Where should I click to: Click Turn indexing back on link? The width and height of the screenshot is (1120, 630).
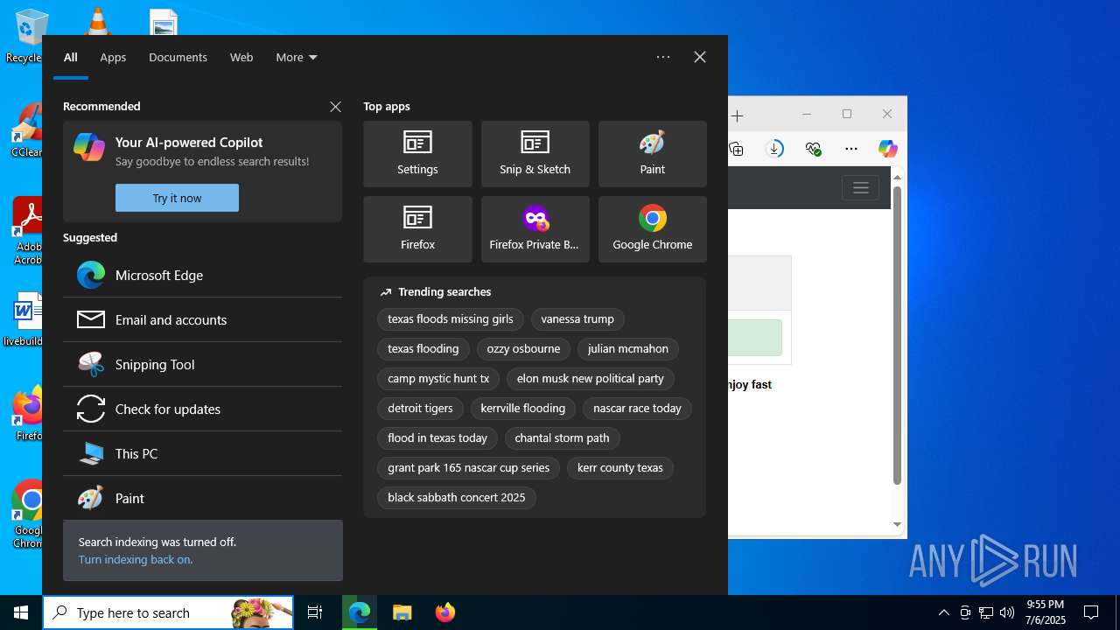[x=136, y=559]
